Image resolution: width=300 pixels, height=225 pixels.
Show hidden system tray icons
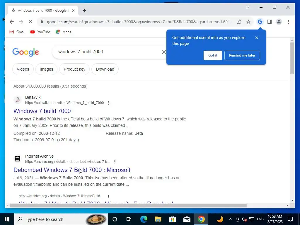click(x=231, y=219)
